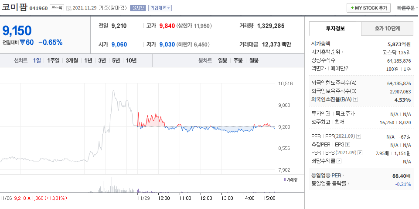Click the 동일업종 등락률 link

[x=329, y=184]
